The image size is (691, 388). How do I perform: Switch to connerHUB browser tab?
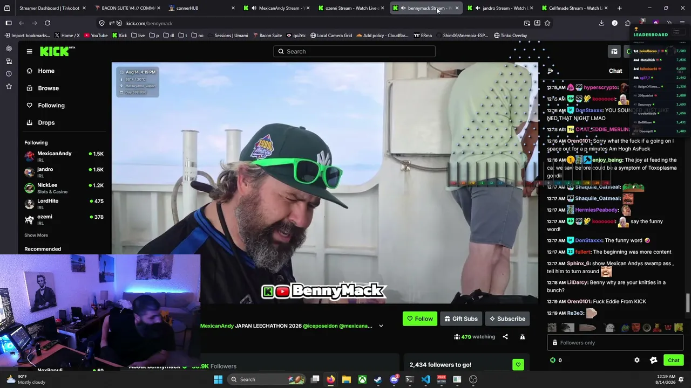point(202,8)
